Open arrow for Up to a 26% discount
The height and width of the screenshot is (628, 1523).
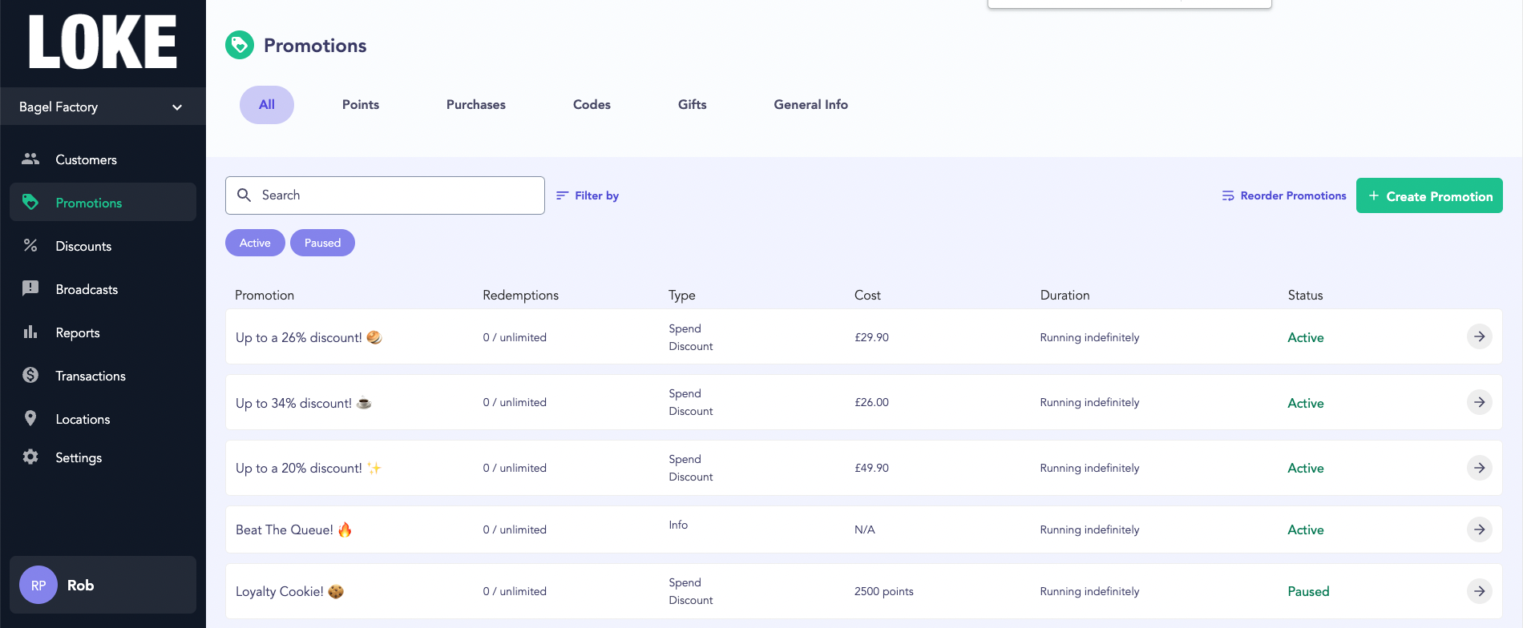pyautogui.click(x=1480, y=336)
